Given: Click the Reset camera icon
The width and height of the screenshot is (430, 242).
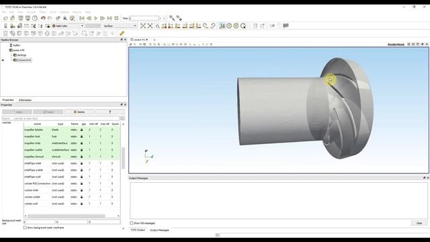Looking at the screenshot, I should click(x=143, y=26).
